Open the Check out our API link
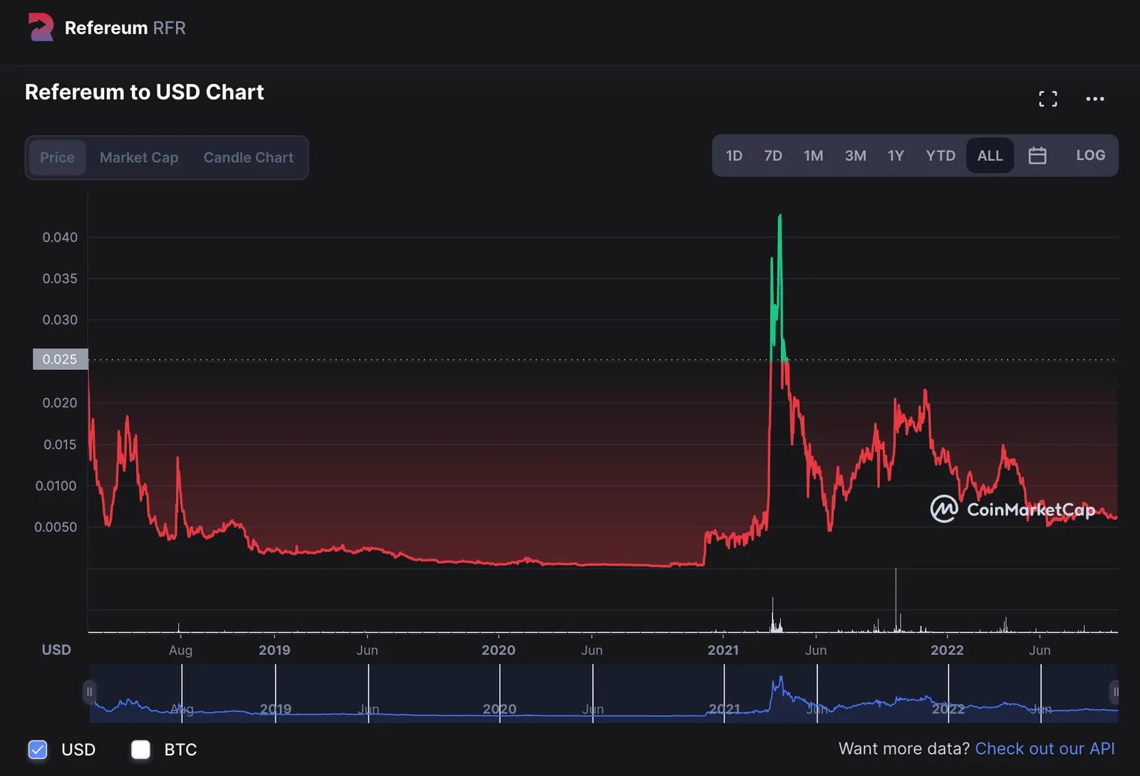The width and height of the screenshot is (1140, 776). pos(1045,749)
